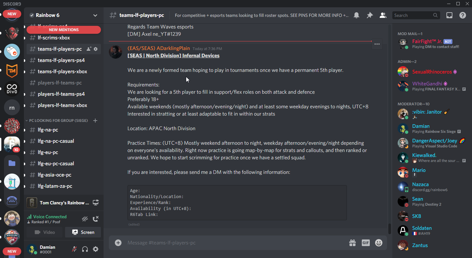Open the Help question mark icon
472x258 pixels.
tap(462, 15)
